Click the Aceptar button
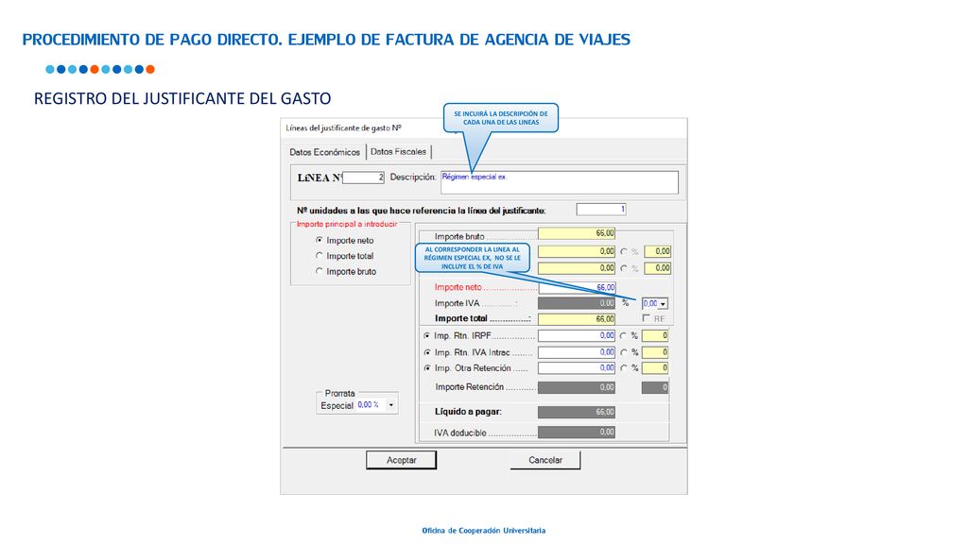The image size is (968, 544). (401, 460)
